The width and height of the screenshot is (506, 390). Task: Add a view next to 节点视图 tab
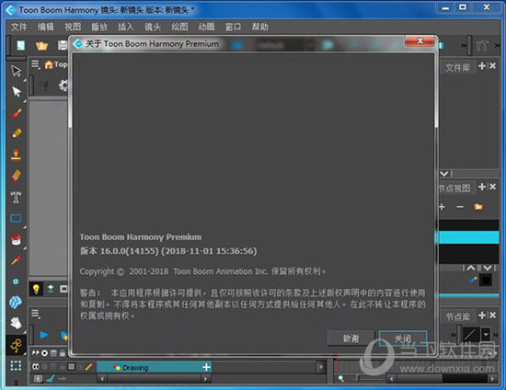(x=482, y=187)
